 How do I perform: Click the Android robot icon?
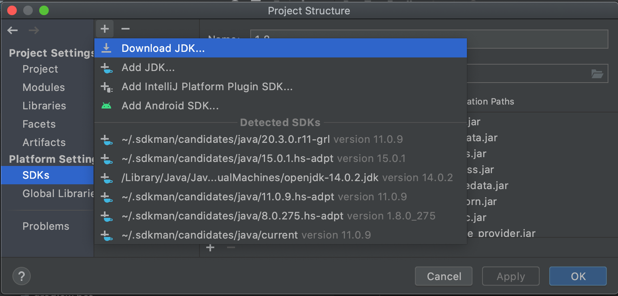pos(106,106)
